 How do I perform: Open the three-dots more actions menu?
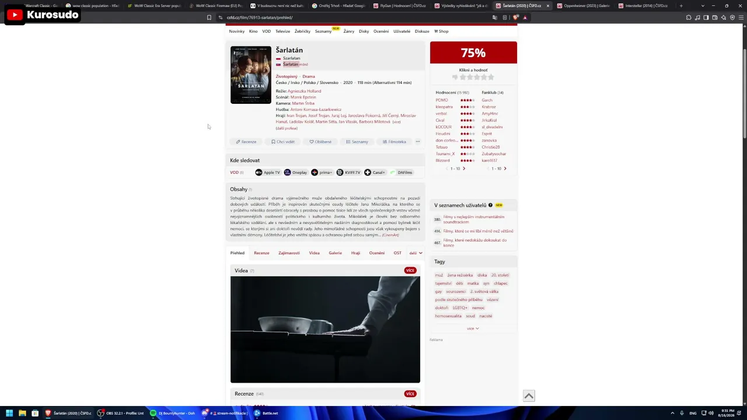click(x=418, y=142)
